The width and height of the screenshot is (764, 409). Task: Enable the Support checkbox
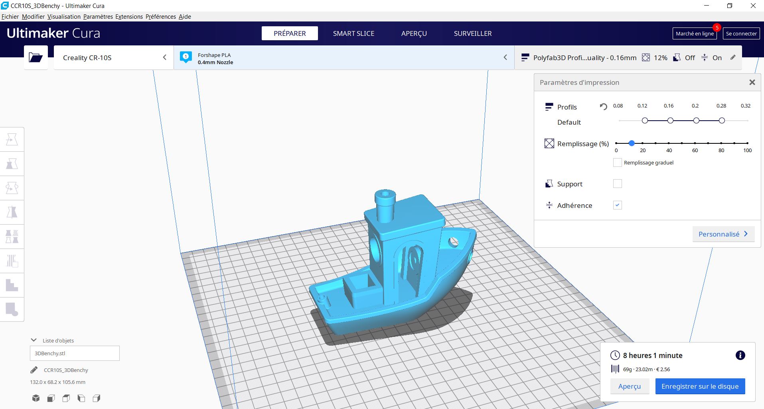(x=617, y=184)
